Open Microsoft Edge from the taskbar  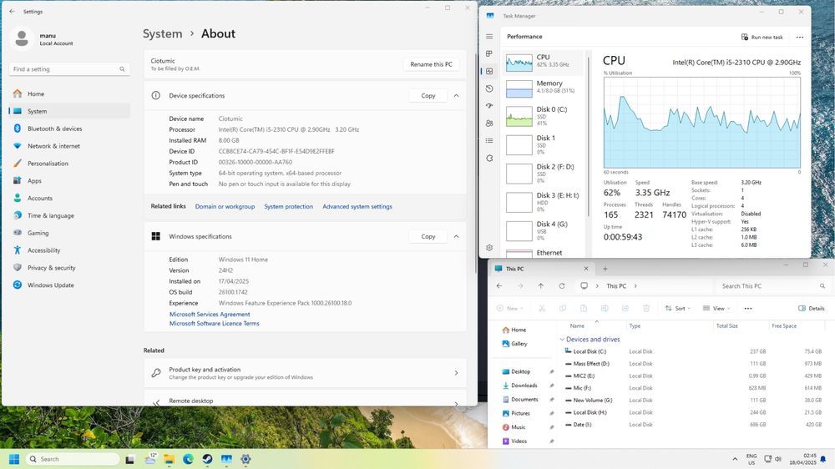[188, 459]
